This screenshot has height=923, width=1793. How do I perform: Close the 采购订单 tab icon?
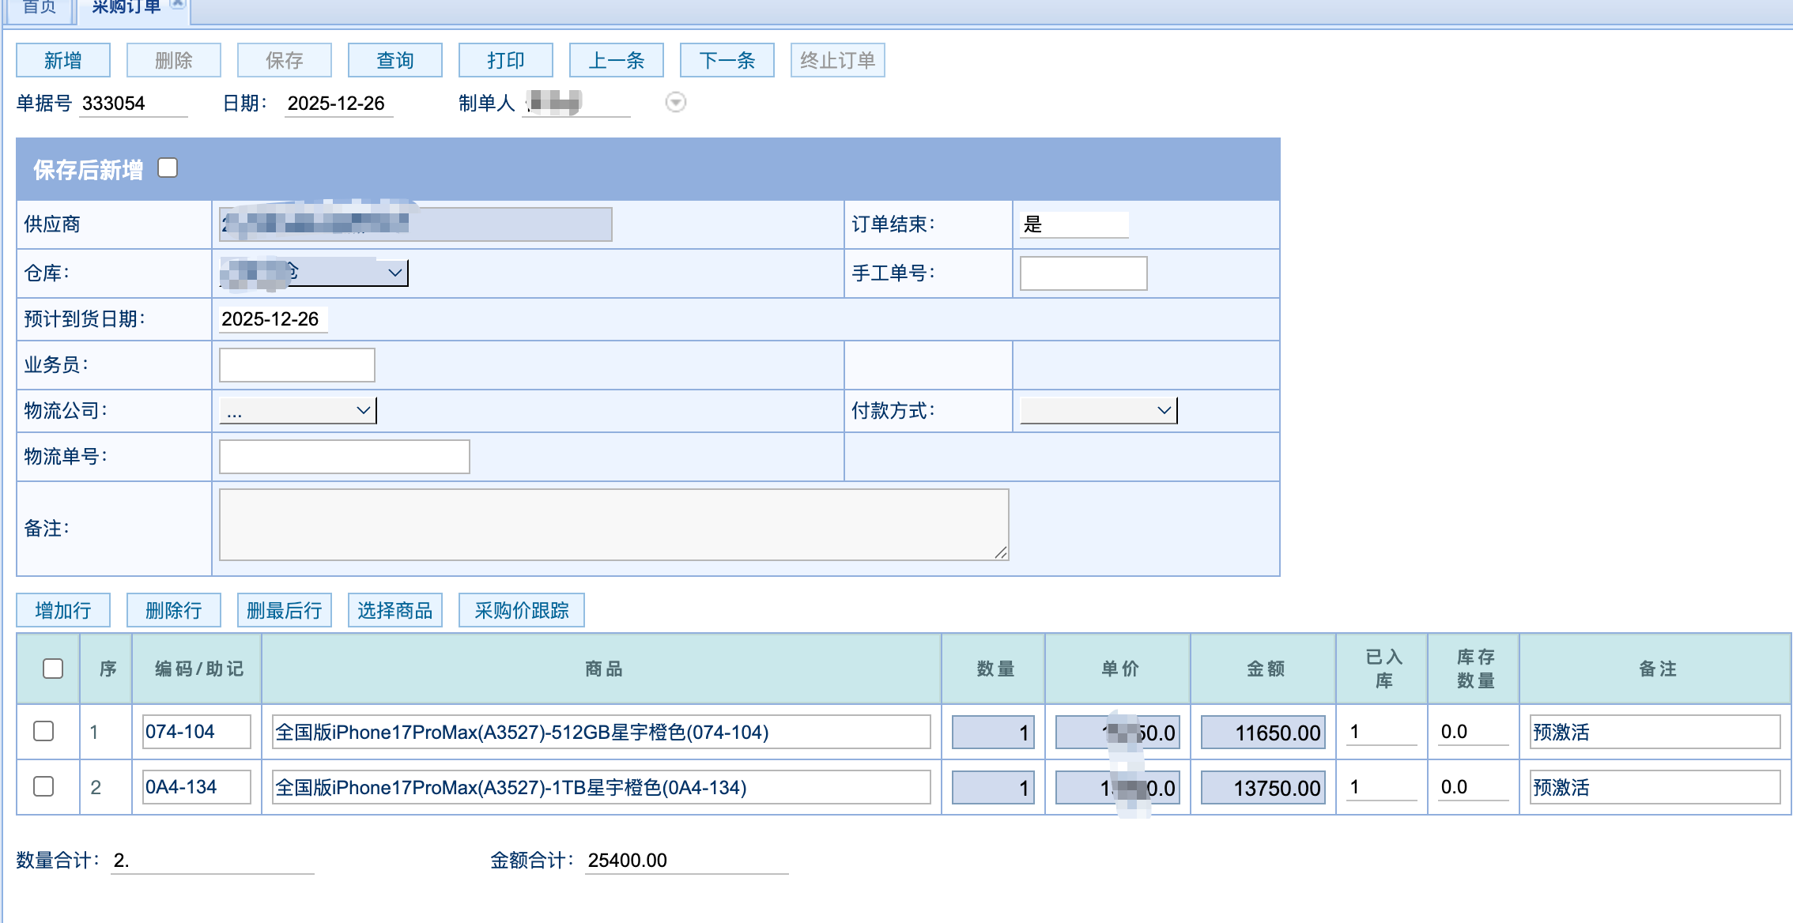coord(178,5)
